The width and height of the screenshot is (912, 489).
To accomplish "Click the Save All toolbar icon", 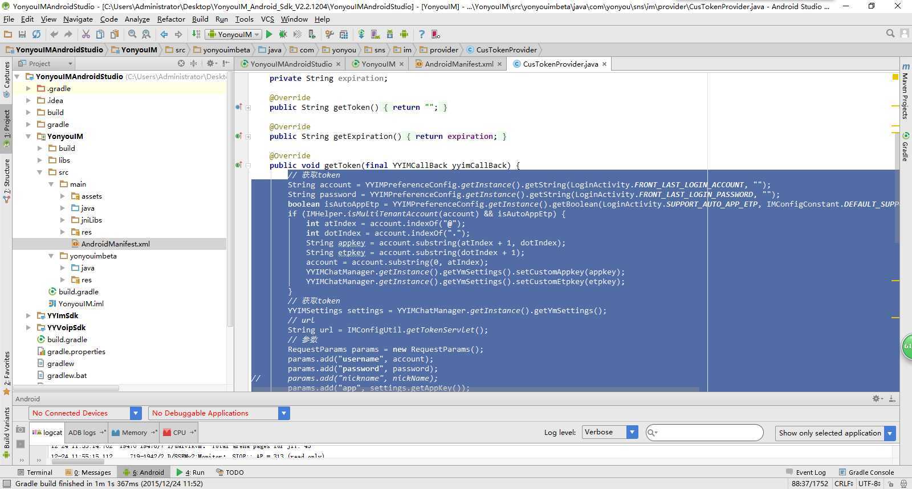I will (x=22, y=34).
